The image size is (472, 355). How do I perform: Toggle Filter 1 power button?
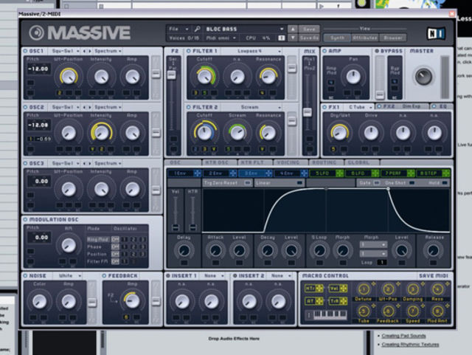(189, 51)
